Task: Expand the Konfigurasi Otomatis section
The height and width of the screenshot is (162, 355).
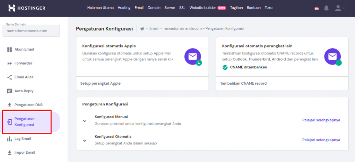Action: (x=85, y=140)
